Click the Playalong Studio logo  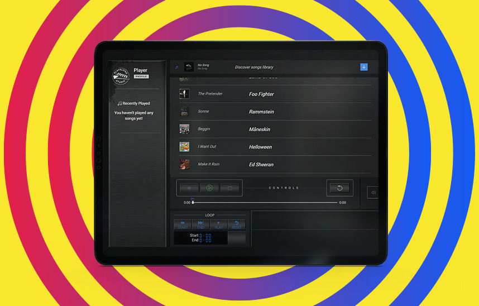tap(121, 76)
